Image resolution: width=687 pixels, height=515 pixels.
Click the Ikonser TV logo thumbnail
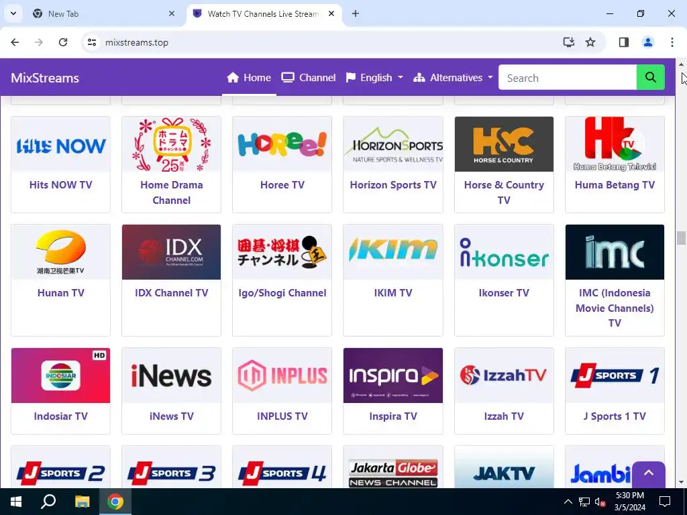click(x=504, y=252)
